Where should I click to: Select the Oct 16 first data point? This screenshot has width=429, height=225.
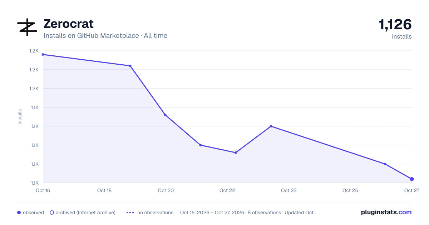[43, 55]
